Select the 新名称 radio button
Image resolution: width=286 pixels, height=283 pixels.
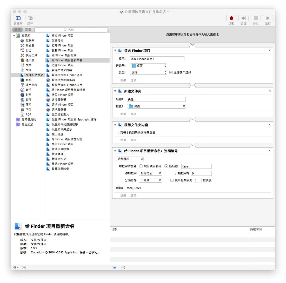(x=166, y=166)
